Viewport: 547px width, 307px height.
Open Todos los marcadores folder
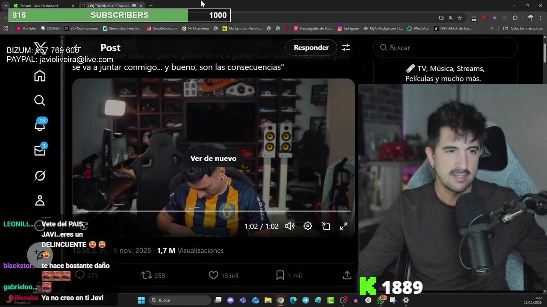tap(523, 29)
